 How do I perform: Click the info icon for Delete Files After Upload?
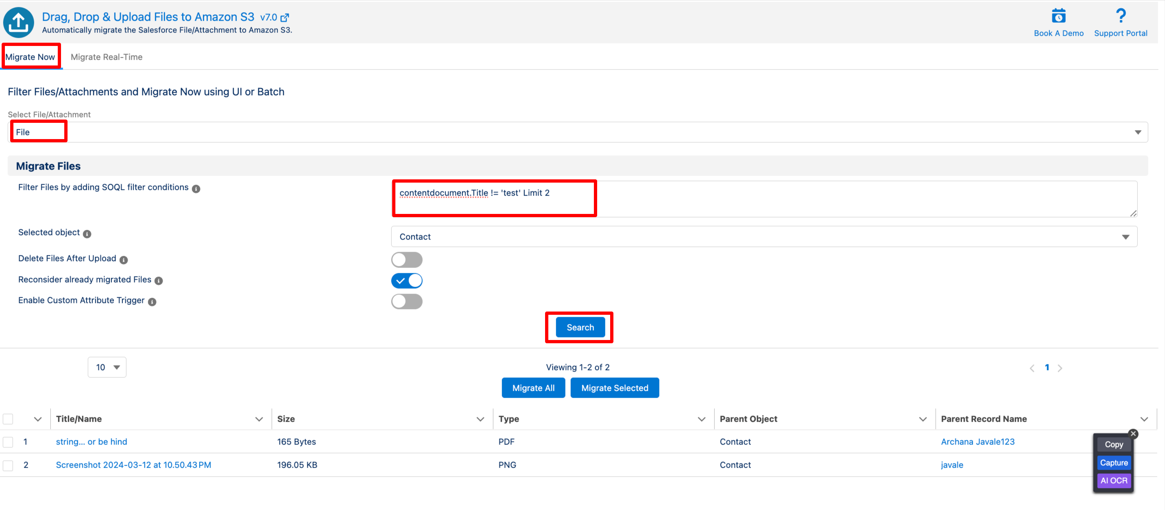tap(124, 259)
